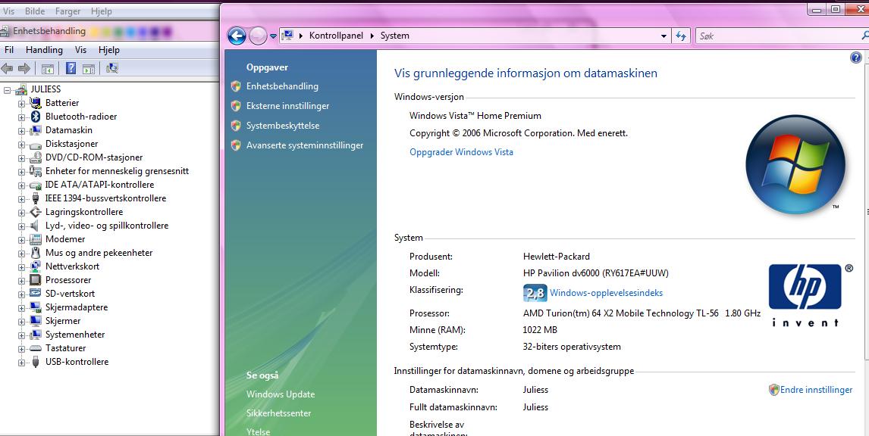Click the Prosessorer chip icon
This screenshot has width=869, height=436.
click(x=36, y=280)
